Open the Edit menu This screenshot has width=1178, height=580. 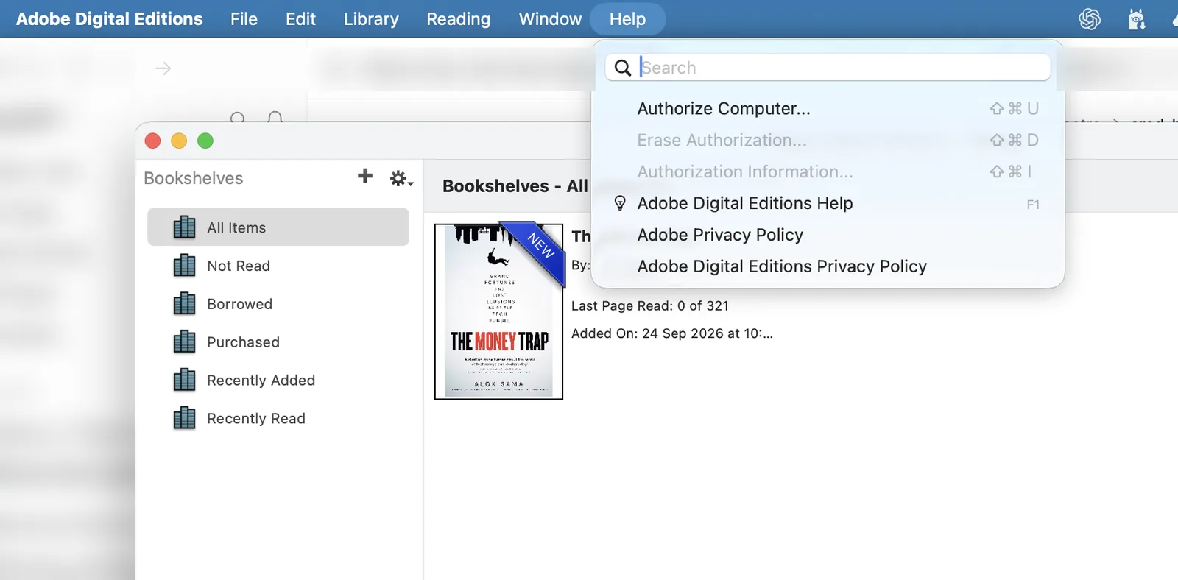(x=300, y=19)
